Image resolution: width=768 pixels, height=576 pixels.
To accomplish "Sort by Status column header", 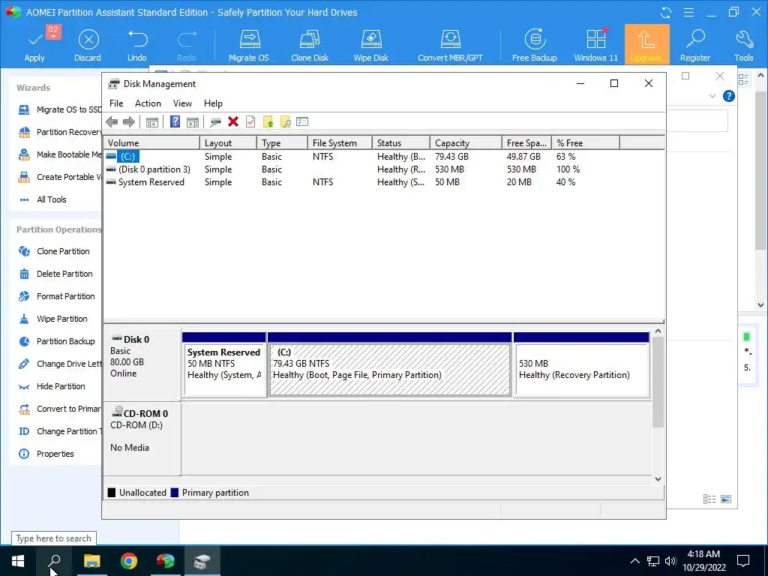I will [401, 143].
